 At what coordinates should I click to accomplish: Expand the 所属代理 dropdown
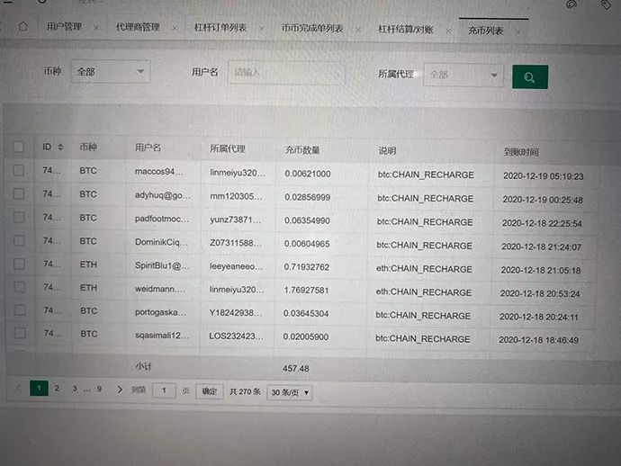point(463,76)
